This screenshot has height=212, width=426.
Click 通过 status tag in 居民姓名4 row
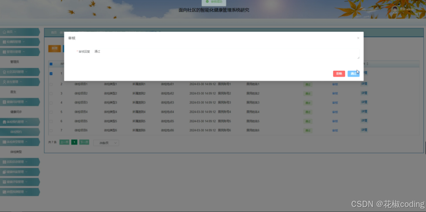click(x=308, y=112)
